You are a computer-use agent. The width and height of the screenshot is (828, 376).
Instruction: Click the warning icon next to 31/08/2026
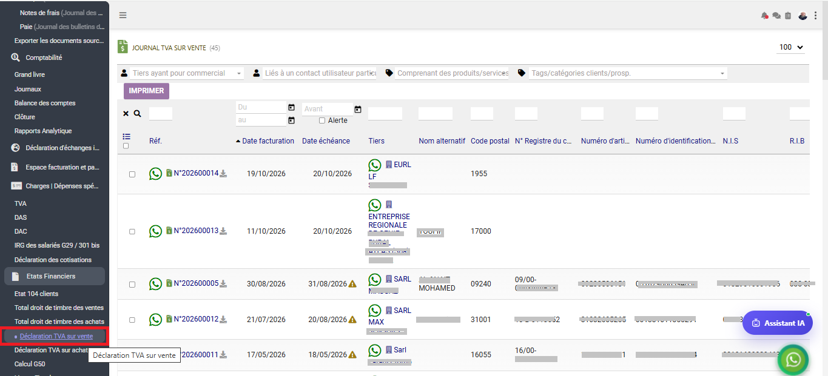[x=352, y=284]
